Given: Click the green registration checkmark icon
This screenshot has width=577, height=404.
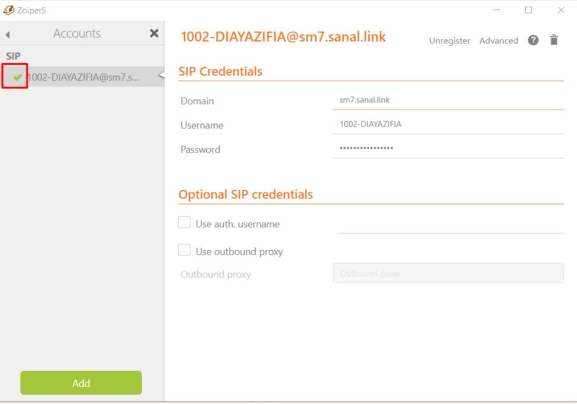Looking at the screenshot, I should click(x=17, y=77).
